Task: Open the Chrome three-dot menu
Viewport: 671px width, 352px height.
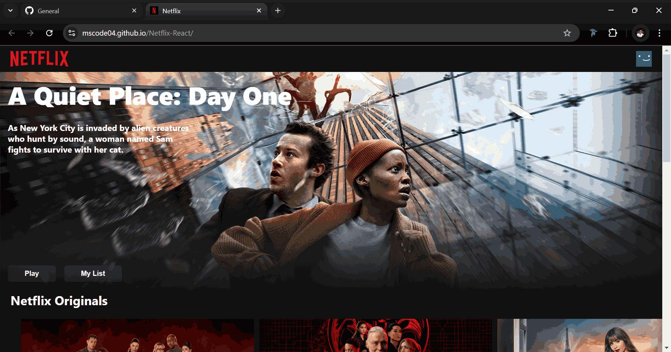Action: point(659,33)
